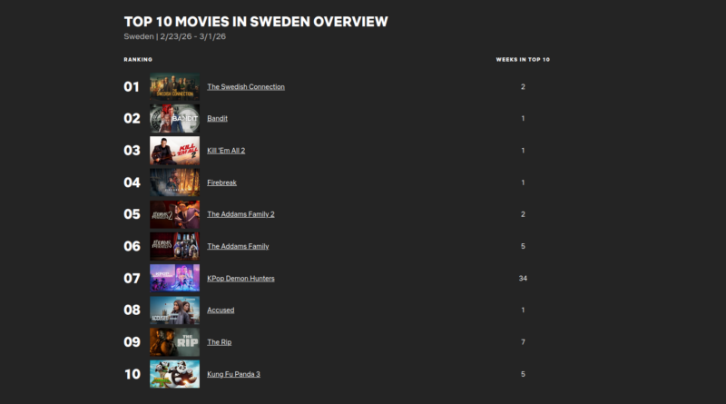
Task: Click rank number 04
Action: [x=132, y=182]
